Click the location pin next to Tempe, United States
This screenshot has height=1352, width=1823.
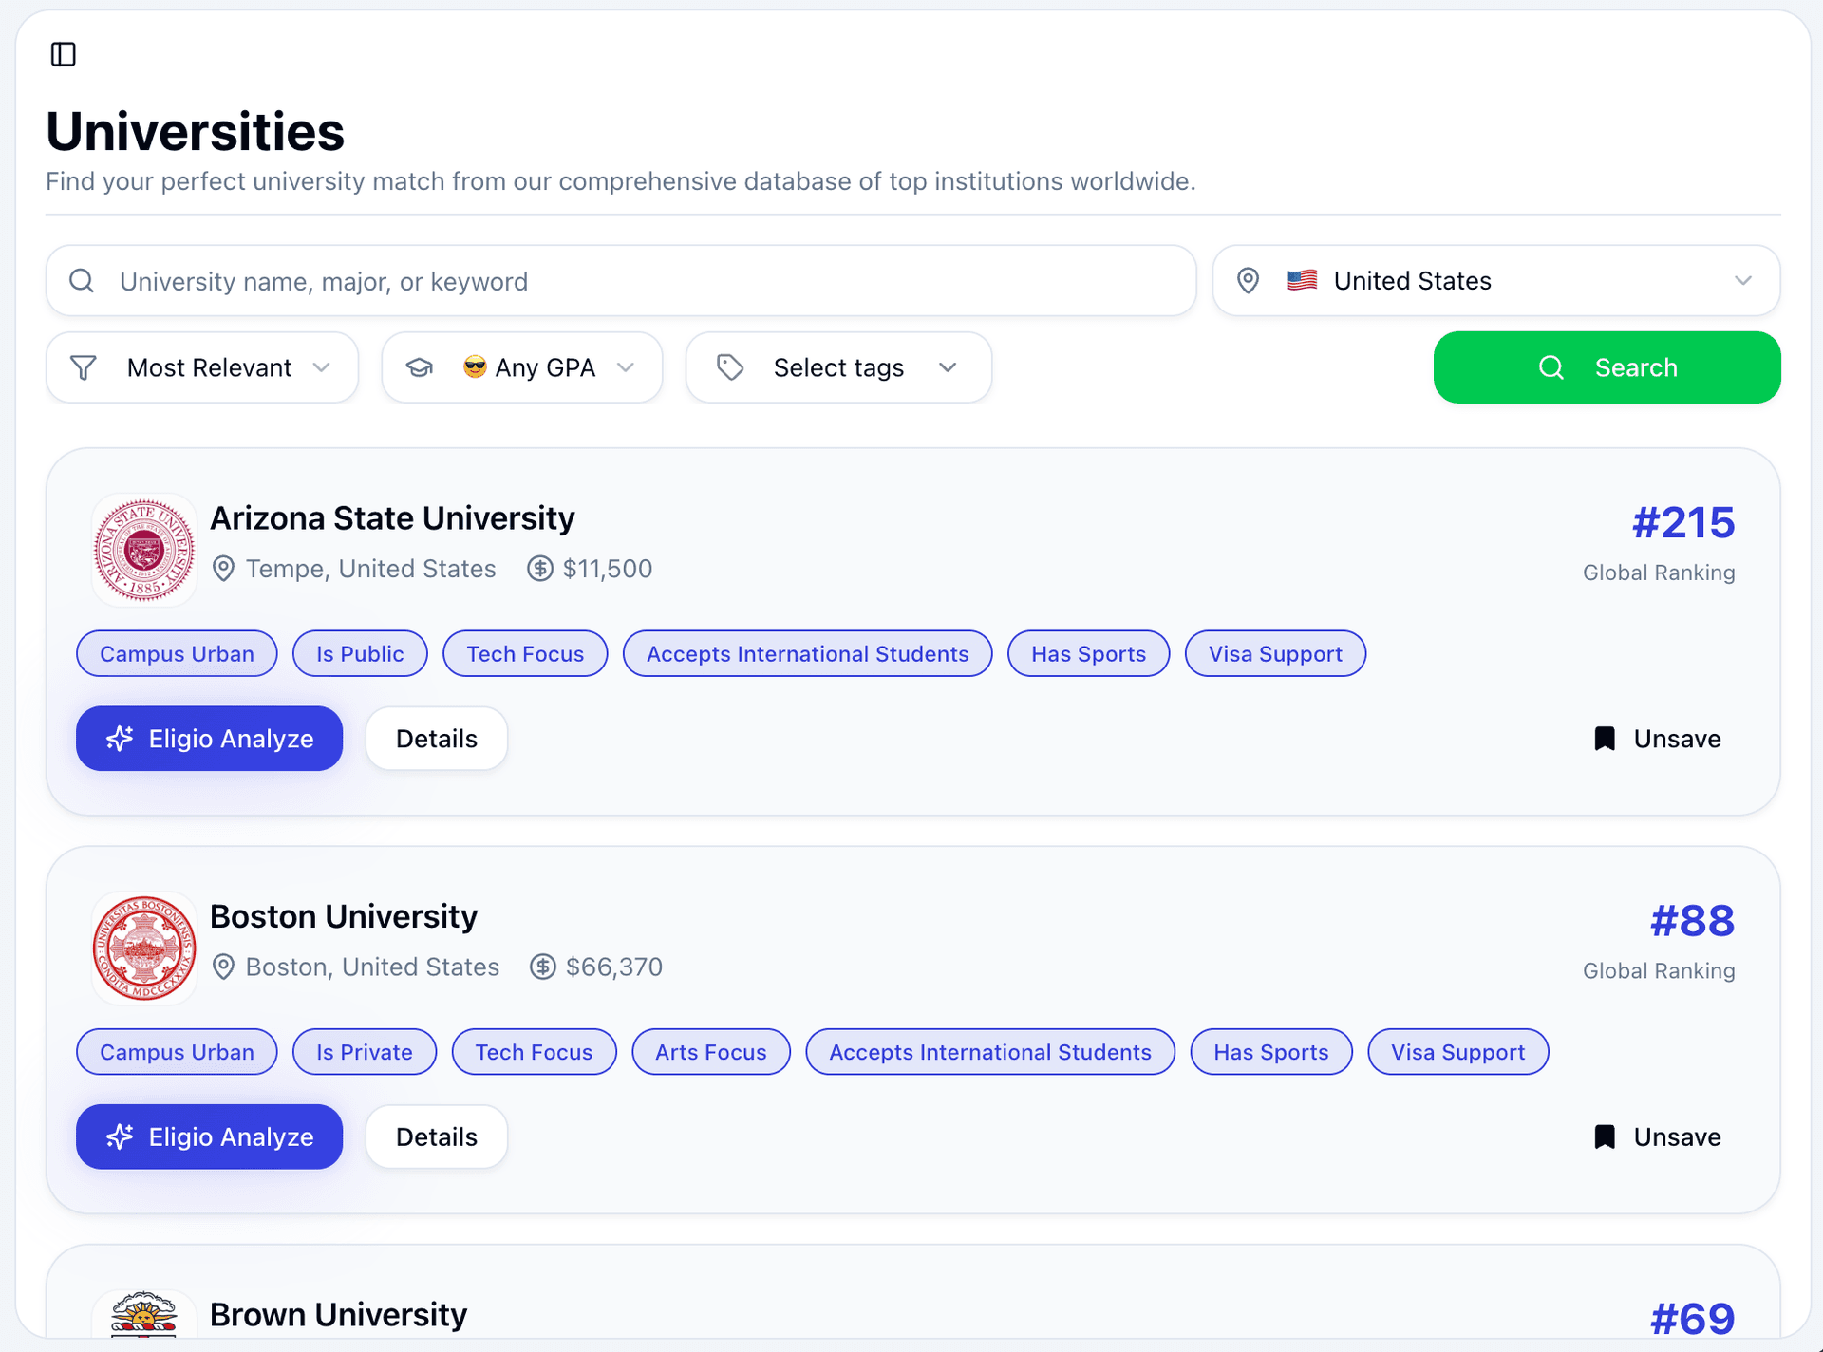(x=223, y=569)
